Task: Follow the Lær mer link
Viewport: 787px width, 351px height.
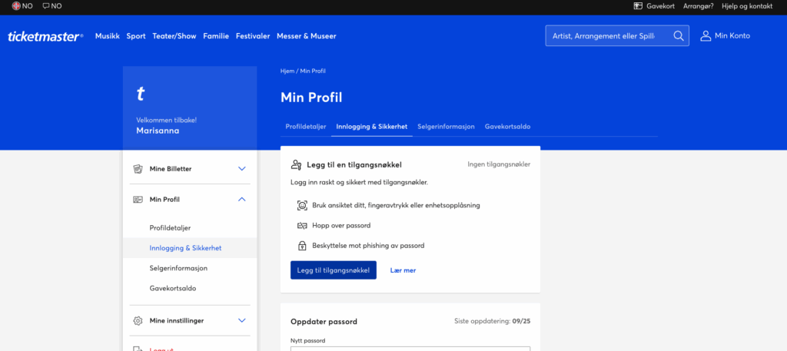Action: click(403, 270)
